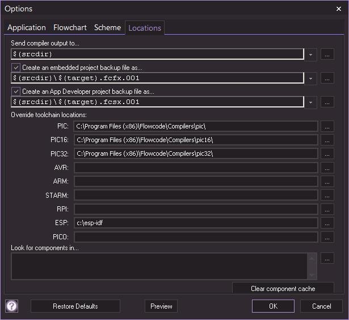Open App Developer backup path dropdown

pos(311,102)
